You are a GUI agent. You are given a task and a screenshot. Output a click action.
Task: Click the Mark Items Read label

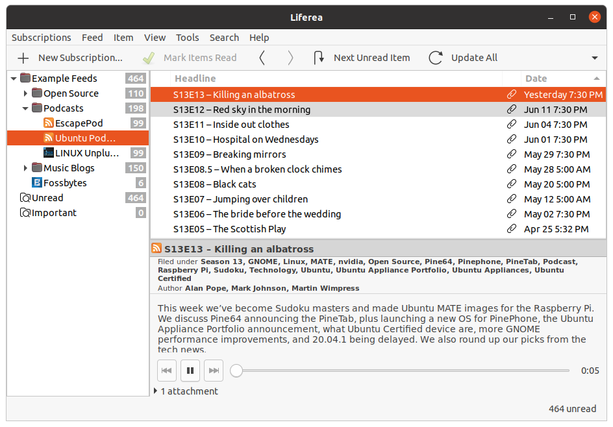tap(200, 58)
